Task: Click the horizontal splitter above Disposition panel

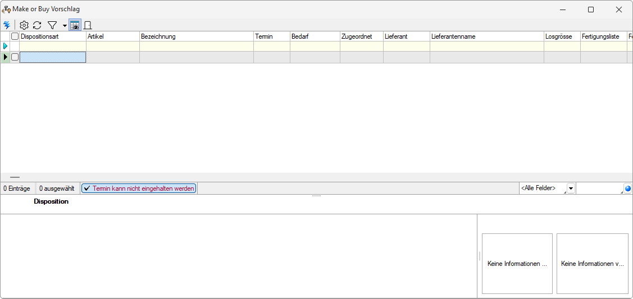Action: 316,196
